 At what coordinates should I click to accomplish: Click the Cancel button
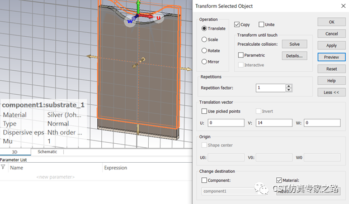332,33
